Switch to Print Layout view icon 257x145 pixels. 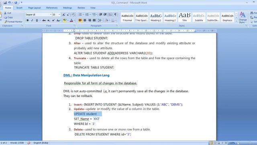pos(212,143)
